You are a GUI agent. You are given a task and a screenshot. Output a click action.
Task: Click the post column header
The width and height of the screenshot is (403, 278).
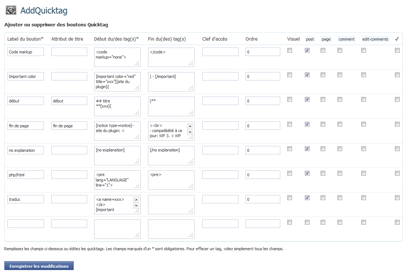pyautogui.click(x=310, y=39)
